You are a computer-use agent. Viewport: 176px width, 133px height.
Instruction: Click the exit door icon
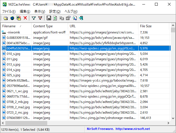(81, 18)
